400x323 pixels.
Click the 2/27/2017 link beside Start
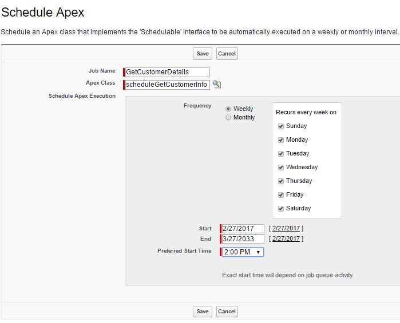(286, 228)
